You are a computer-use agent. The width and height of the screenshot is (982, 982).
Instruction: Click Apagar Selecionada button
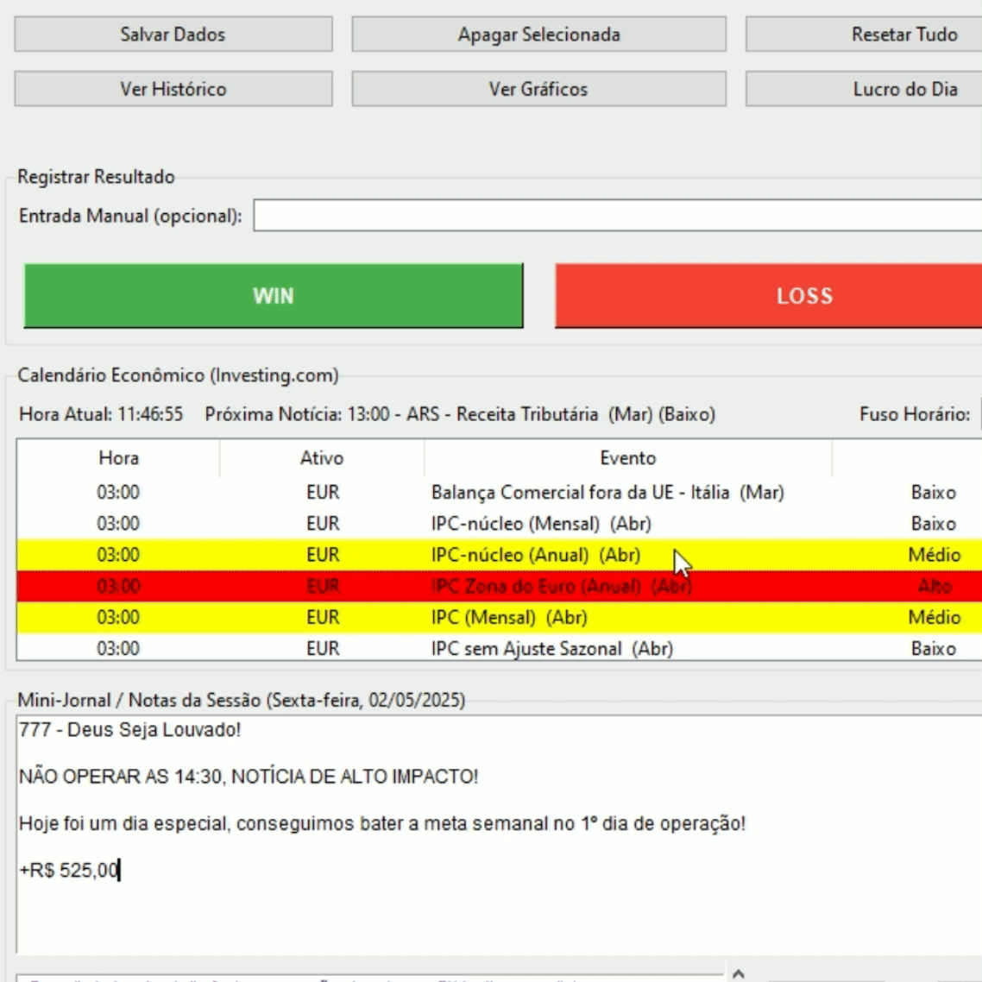[538, 34]
